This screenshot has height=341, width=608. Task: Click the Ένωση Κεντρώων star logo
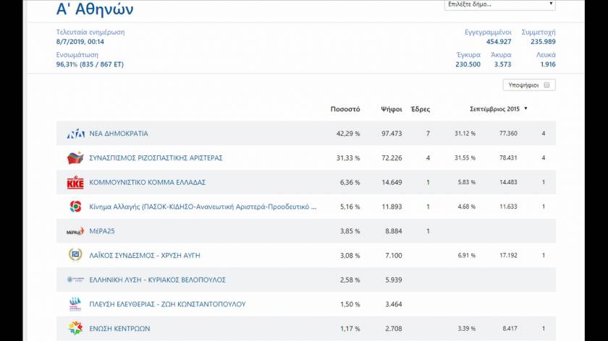[x=75, y=329]
